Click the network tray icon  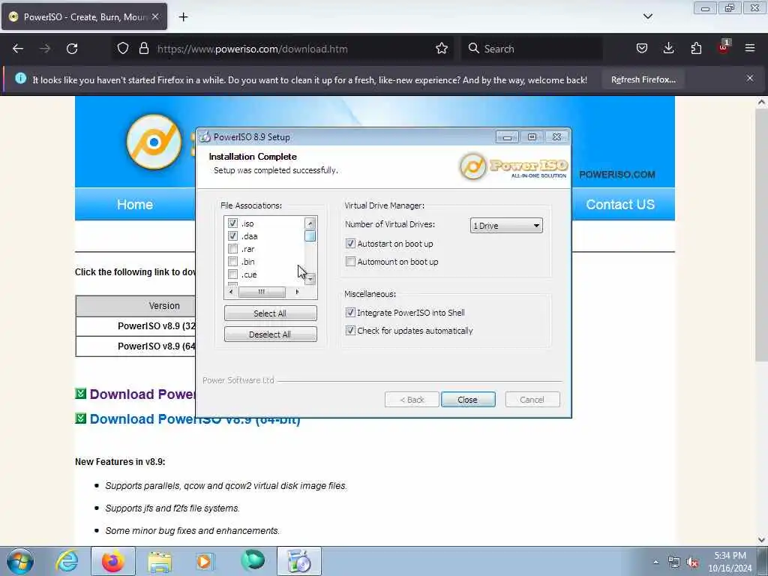(674, 562)
